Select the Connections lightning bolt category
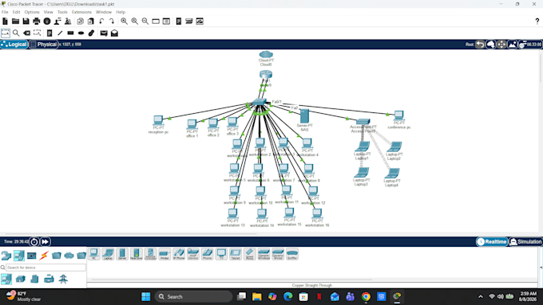Image resolution: width=543 pixels, height=305 pixels. 44,256
